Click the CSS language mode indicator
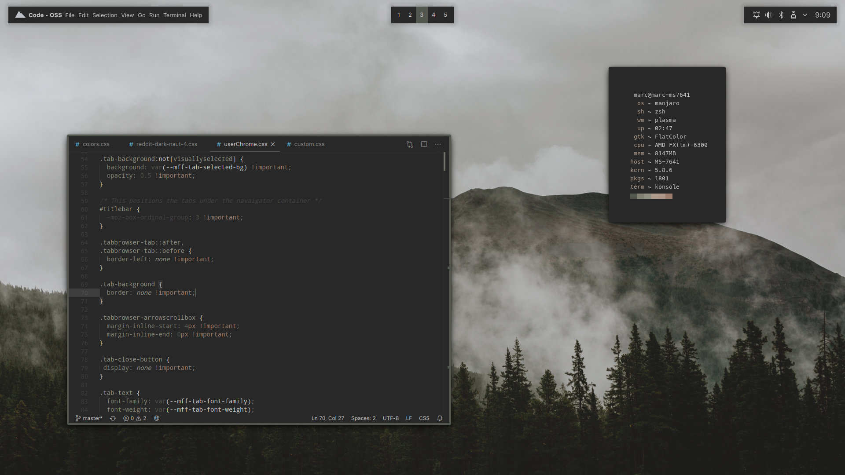Screen dimensions: 845x475 point(424,418)
